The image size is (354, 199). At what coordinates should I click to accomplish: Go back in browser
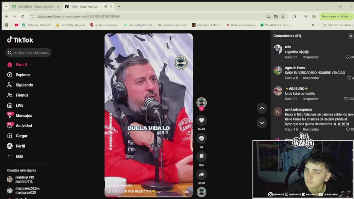point(7,17)
